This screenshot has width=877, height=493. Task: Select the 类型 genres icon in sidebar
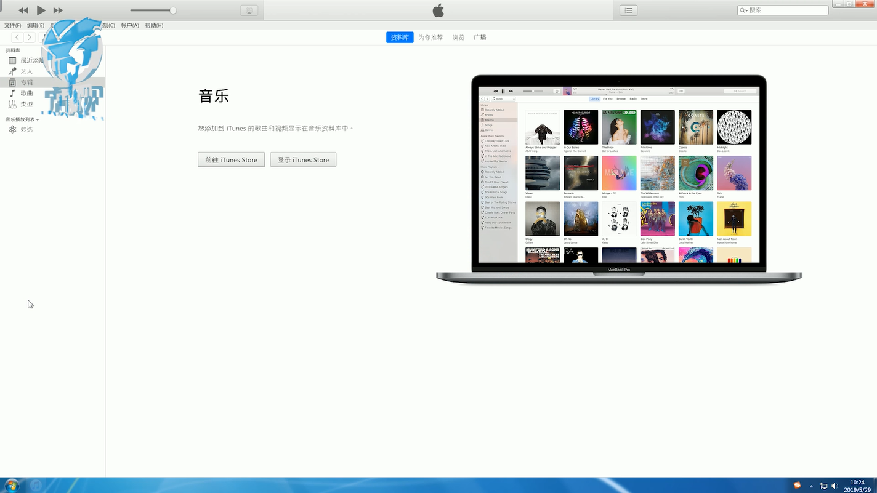(12, 105)
